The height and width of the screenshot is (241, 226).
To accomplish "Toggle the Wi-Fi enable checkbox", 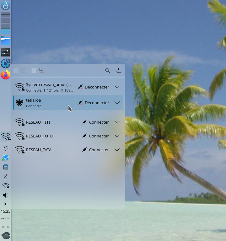I will 16,71.
